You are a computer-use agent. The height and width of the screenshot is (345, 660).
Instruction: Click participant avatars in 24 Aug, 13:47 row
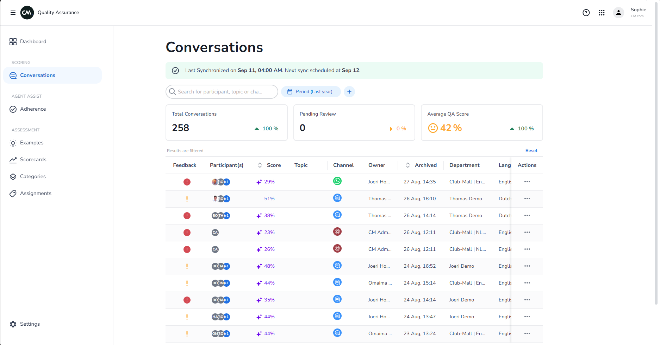pos(220,317)
